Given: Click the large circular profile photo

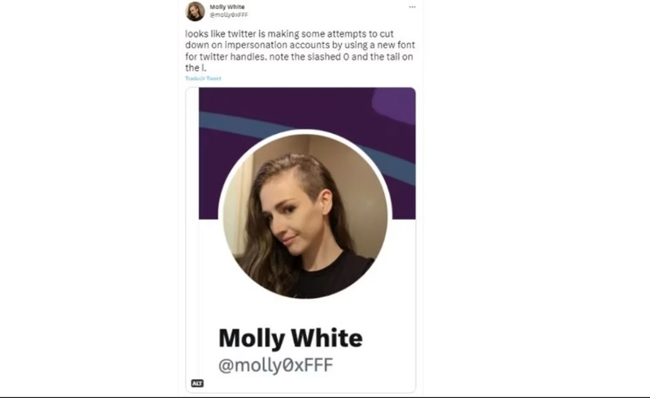Looking at the screenshot, I should pyautogui.click(x=305, y=215).
